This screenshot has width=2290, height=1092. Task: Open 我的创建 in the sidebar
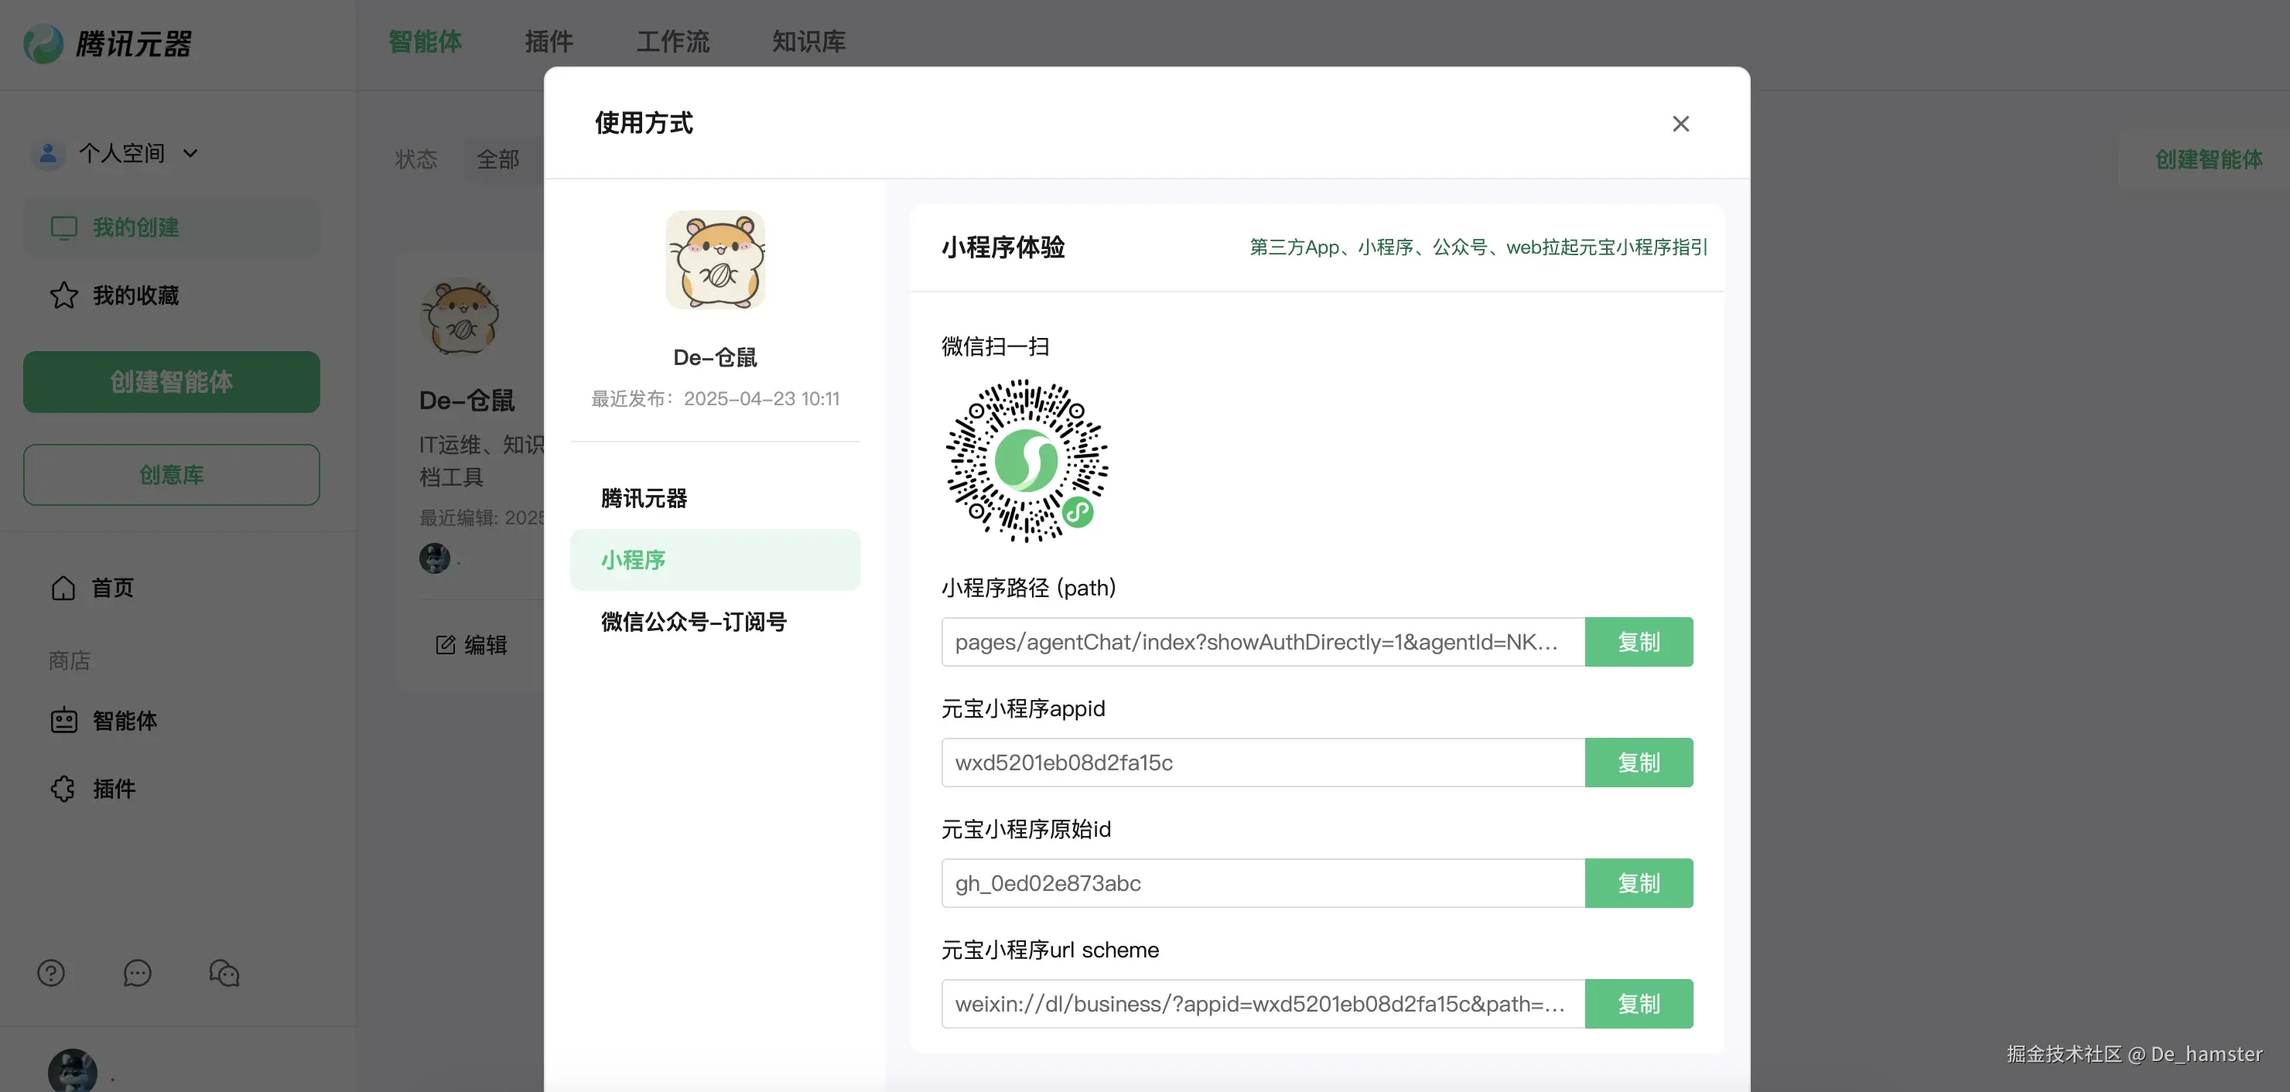coord(172,227)
